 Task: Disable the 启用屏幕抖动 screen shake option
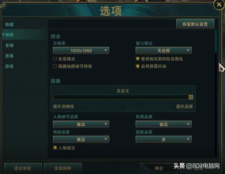[137, 66]
